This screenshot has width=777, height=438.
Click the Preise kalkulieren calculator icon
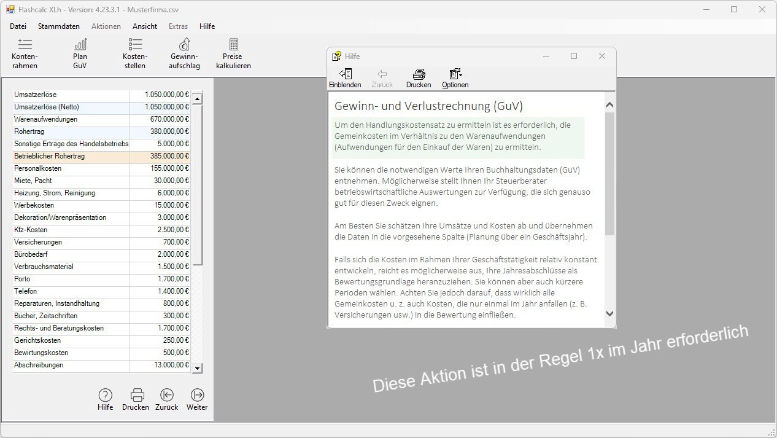point(233,45)
